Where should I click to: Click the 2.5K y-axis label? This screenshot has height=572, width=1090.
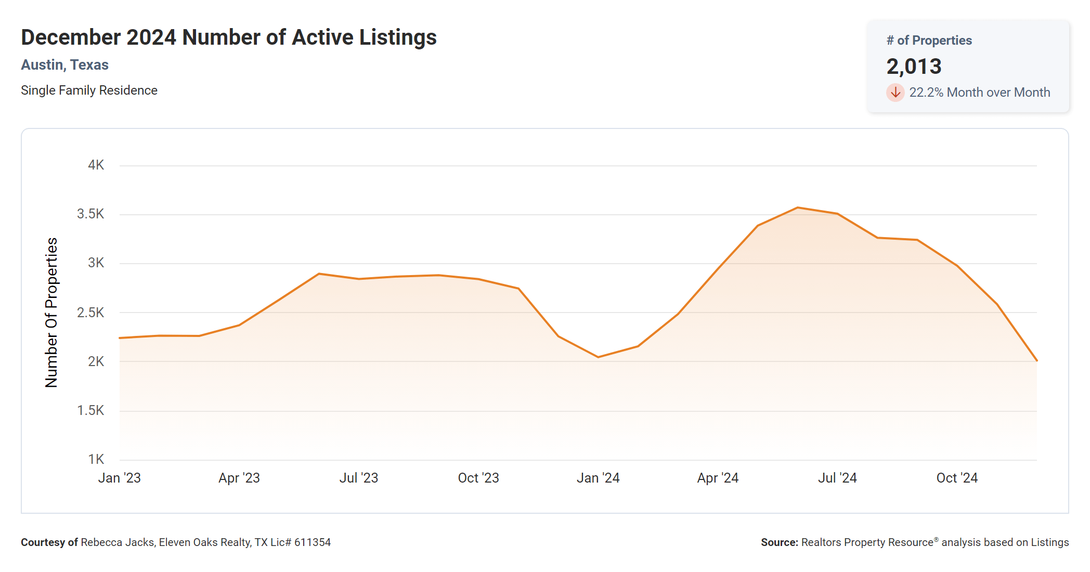point(90,313)
